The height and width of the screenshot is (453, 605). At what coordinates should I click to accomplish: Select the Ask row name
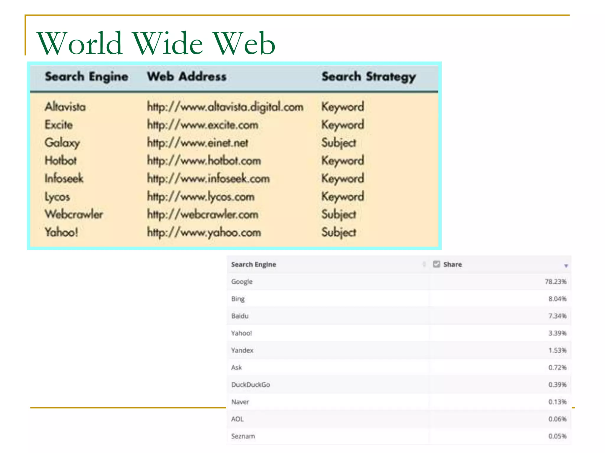coord(237,367)
